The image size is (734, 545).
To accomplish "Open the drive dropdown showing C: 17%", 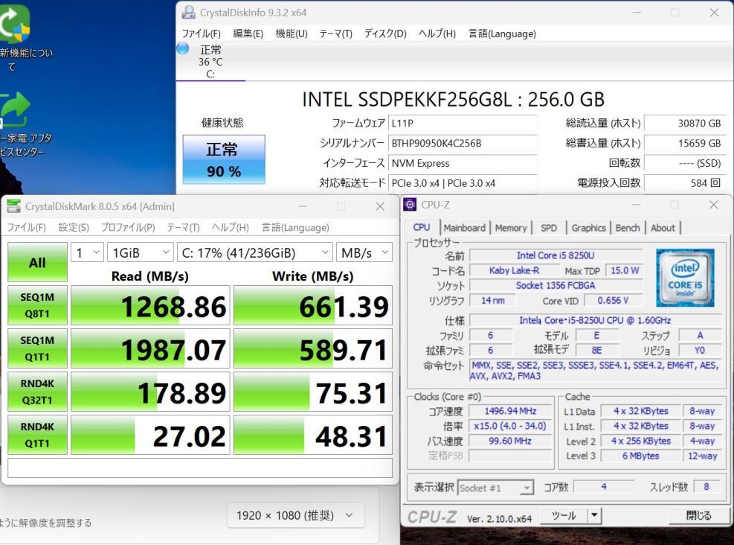I will click(254, 252).
